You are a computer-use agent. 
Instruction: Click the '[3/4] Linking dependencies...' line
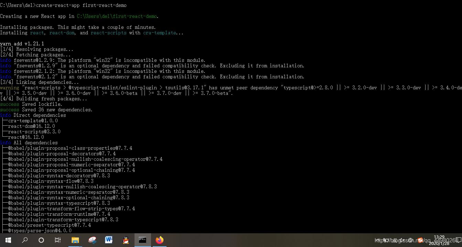[40, 82]
